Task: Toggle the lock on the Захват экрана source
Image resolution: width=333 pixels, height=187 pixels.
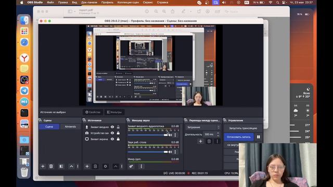Action: (118, 139)
